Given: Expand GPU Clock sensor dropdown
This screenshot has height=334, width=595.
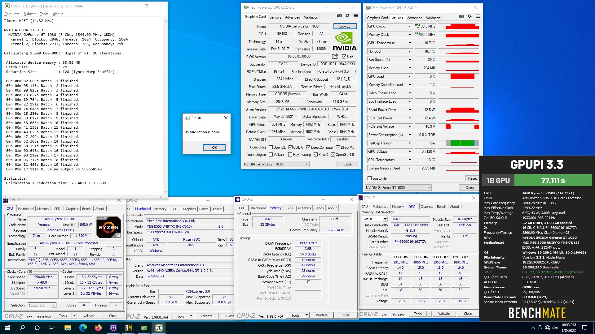Looking at the screenshot, I should tap(410, 26).
